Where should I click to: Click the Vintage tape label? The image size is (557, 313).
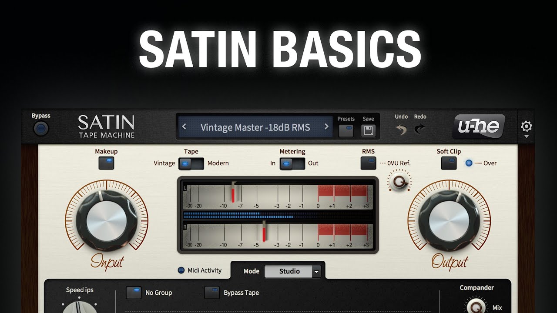click(x=164, y=163)
